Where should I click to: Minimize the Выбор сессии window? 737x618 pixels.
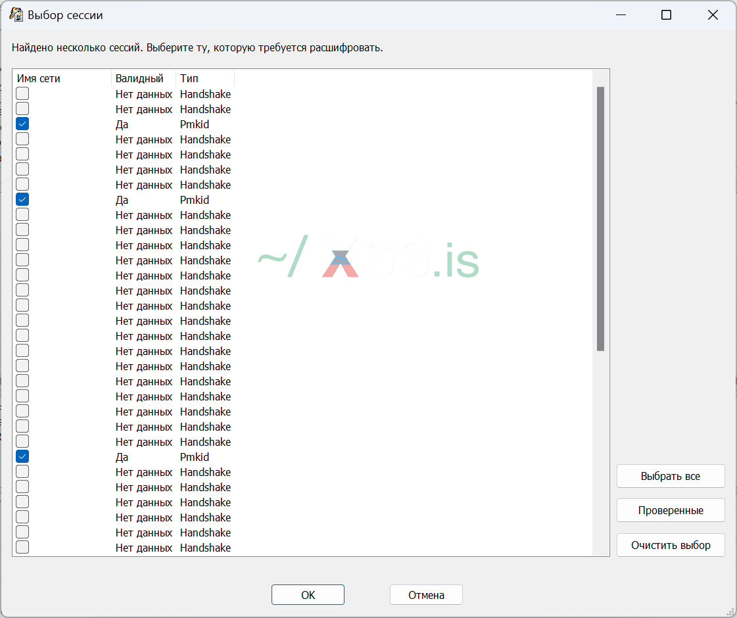621,15
